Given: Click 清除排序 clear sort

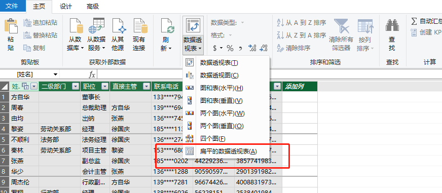Looking at the screenshot, I should (x=293, y=48).
